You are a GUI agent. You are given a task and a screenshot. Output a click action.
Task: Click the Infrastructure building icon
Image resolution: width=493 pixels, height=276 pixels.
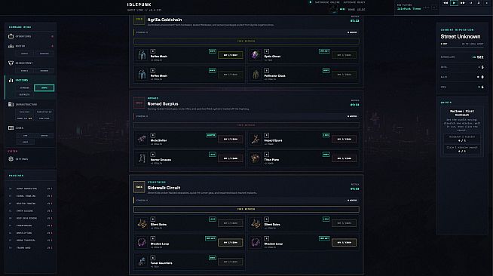pyautogui.click(x=11, y=104)
